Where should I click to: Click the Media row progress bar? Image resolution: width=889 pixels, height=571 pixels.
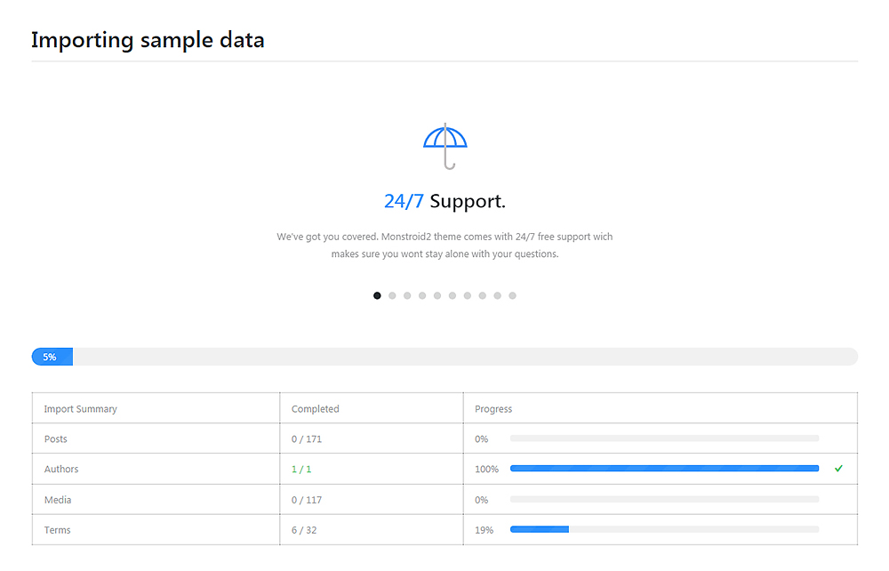click(664, 500)
